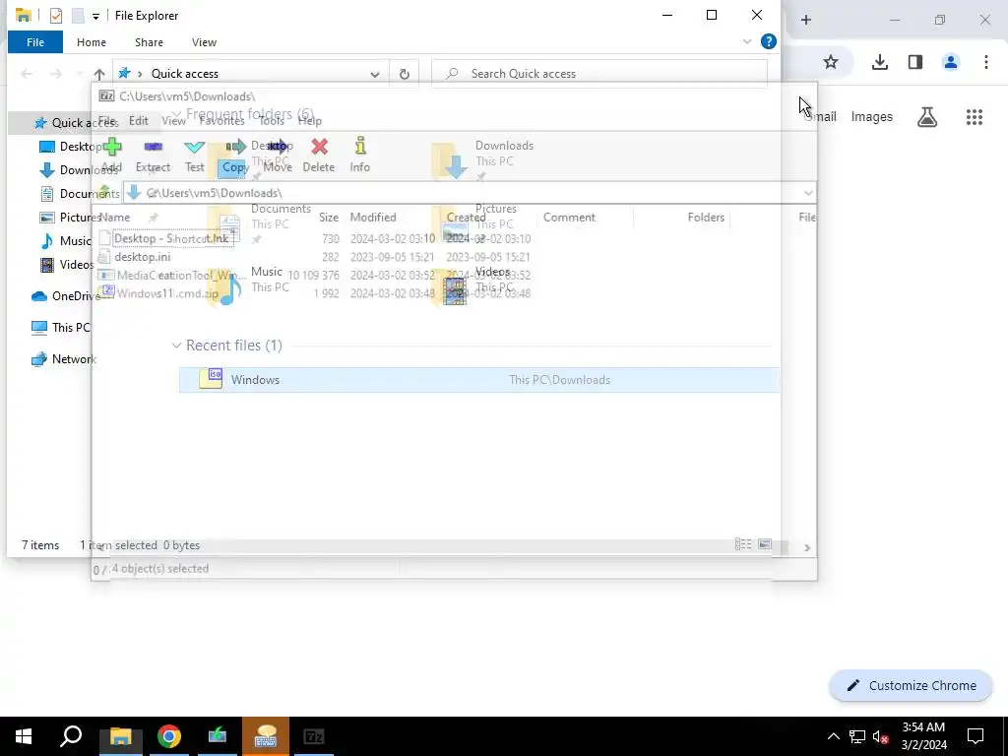Viewport: 1008px width, 756px height.
Task: Click the forward navigation arrow in File Explorer
Action: (x=56, y=74)
